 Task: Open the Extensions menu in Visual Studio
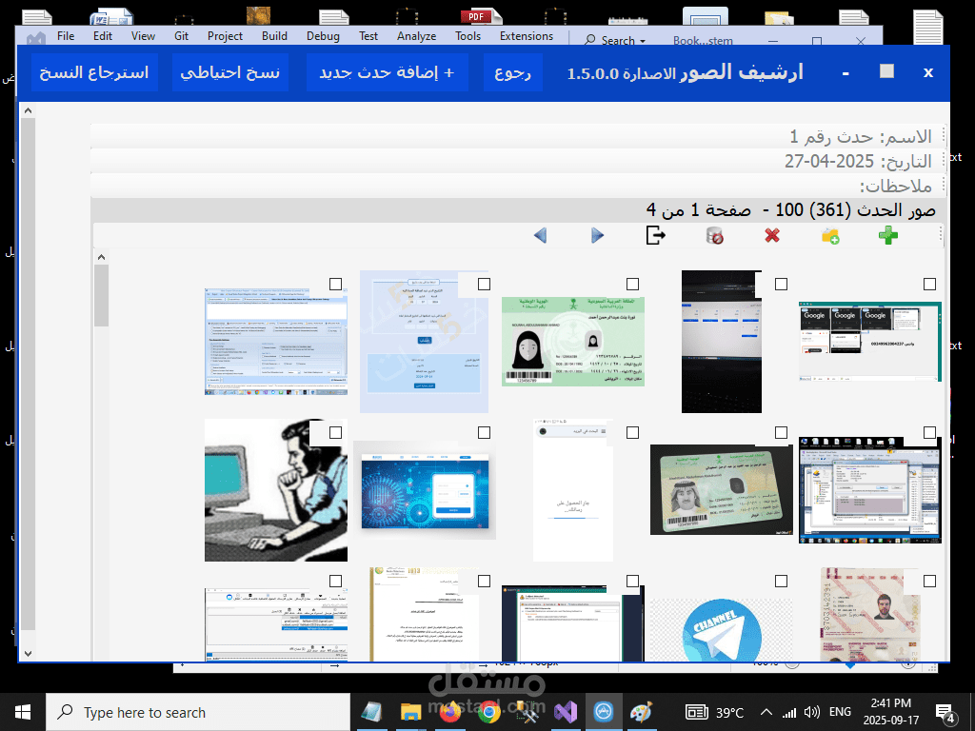526,36
